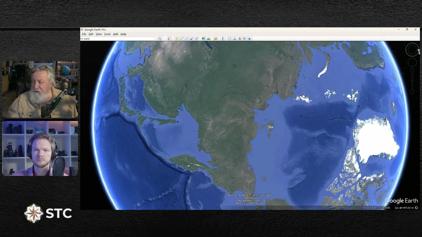The height and width of the screenshot is (237, 422).
Task: Click the Record a Tour icon
Action: pyautogui.click(x=196, y=39)
